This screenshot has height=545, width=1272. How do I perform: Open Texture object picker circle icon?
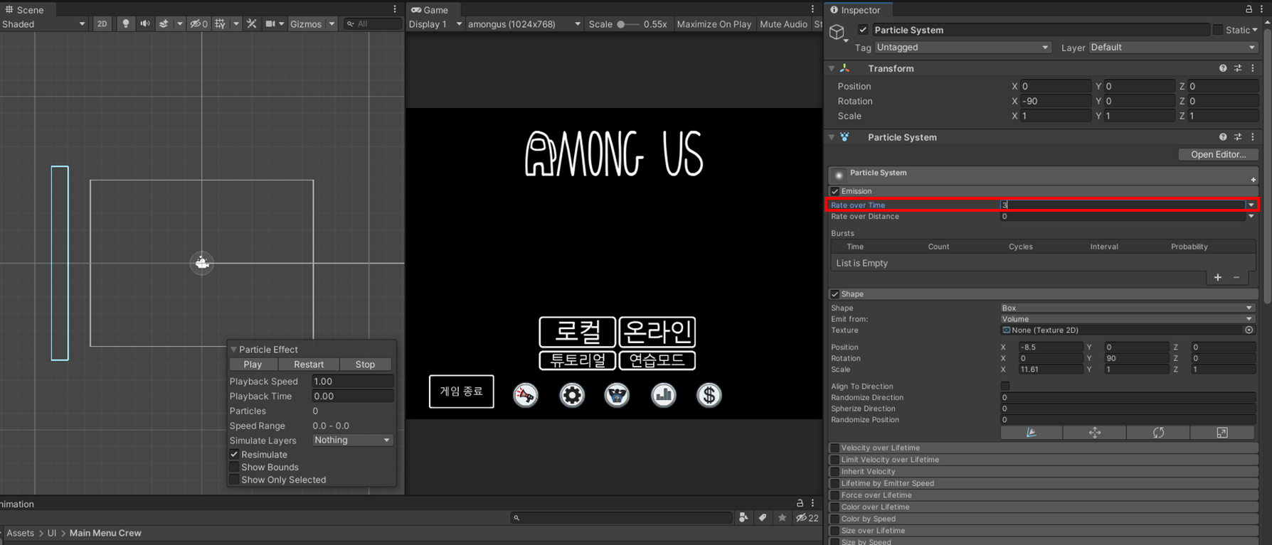tap(1249, 330)
